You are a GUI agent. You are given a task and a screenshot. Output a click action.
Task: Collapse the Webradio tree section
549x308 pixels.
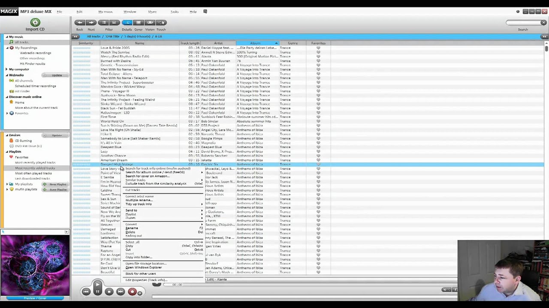point(7,75)
